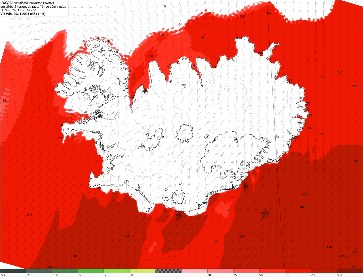363x277 pixels.
Task: Select the green legend swatch between -50 and -25
Action: [91, 271]
